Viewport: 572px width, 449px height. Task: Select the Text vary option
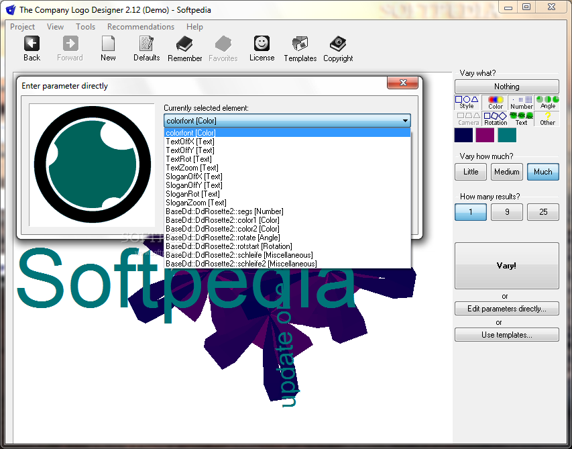(521, 119)
